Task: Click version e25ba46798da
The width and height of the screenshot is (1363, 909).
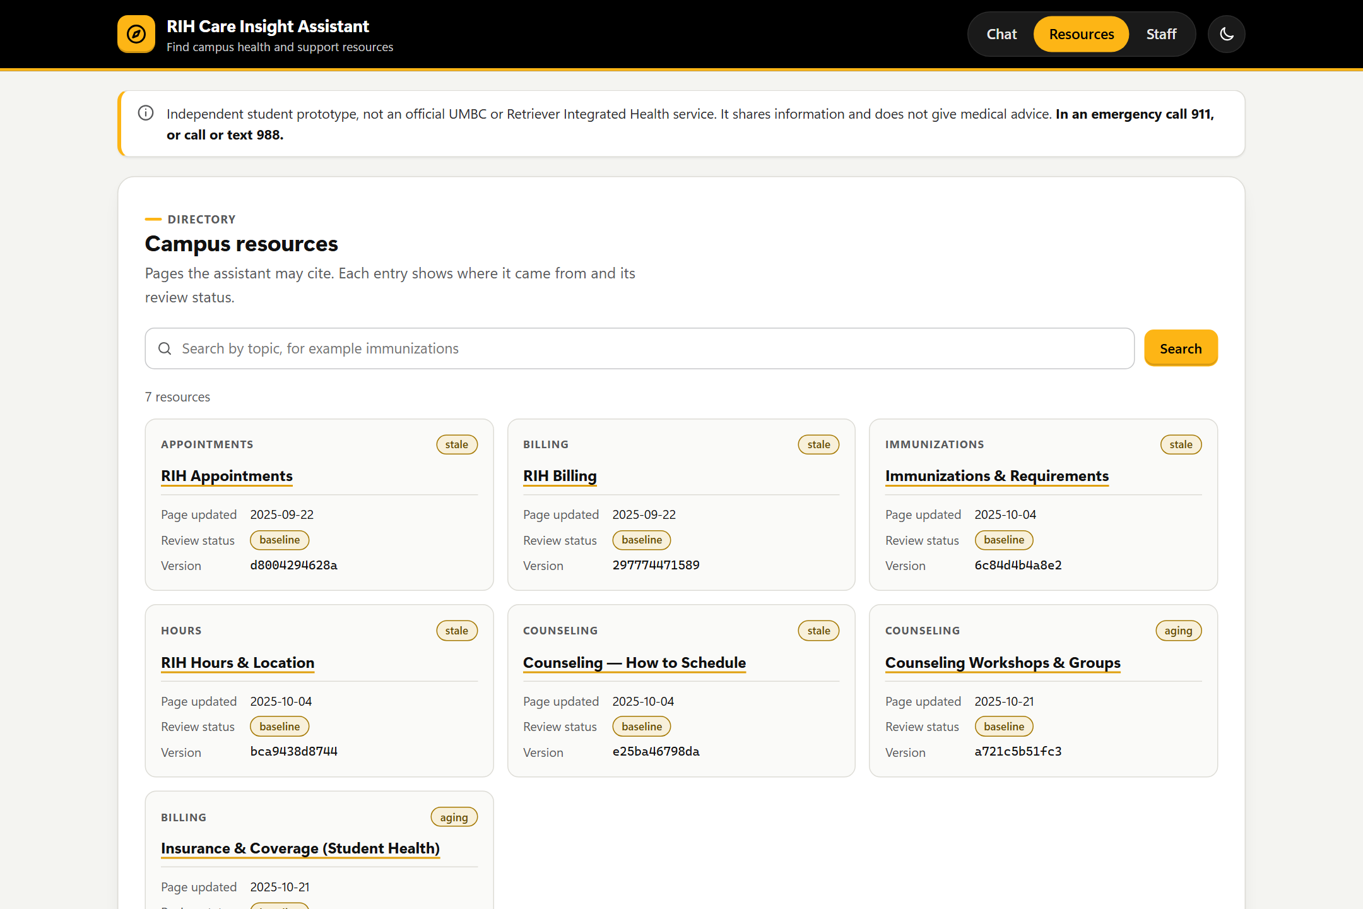Action: 656,751
